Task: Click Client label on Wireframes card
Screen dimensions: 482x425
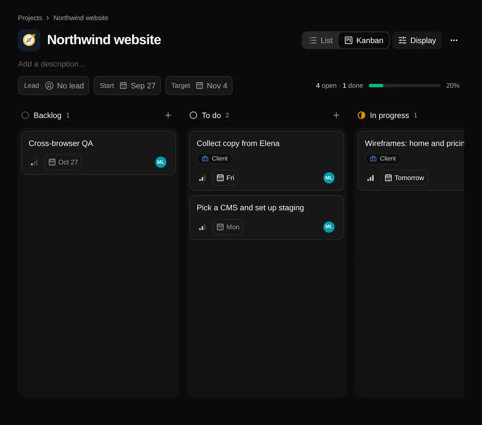Action: coord(383,159)
